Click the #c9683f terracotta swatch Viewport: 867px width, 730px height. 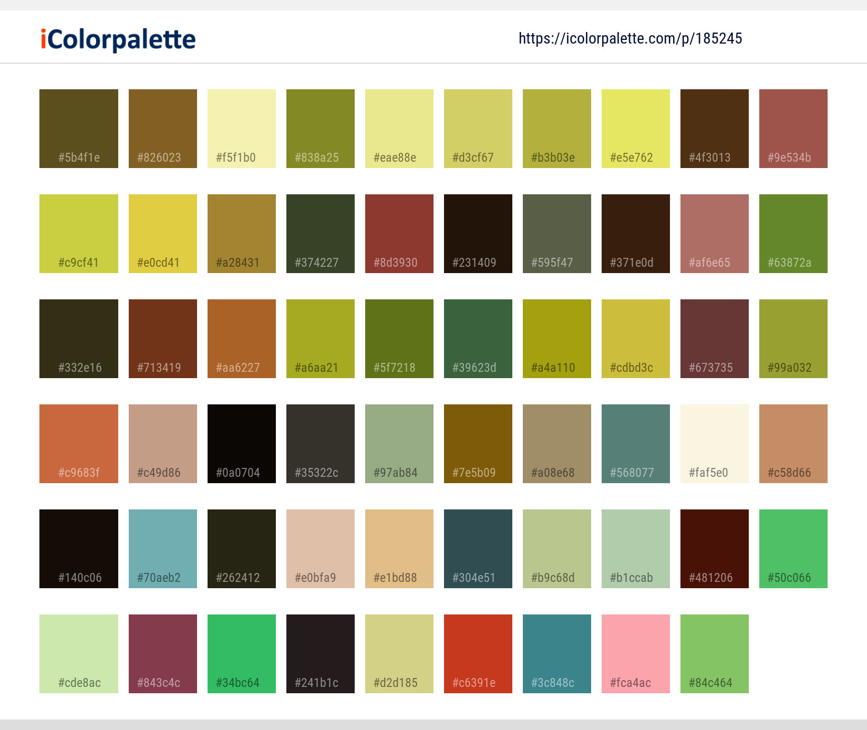click(x=79, y=444)
